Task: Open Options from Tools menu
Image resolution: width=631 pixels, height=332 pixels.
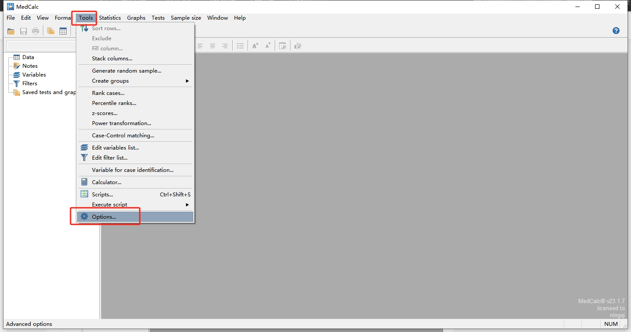Action: 135,217
